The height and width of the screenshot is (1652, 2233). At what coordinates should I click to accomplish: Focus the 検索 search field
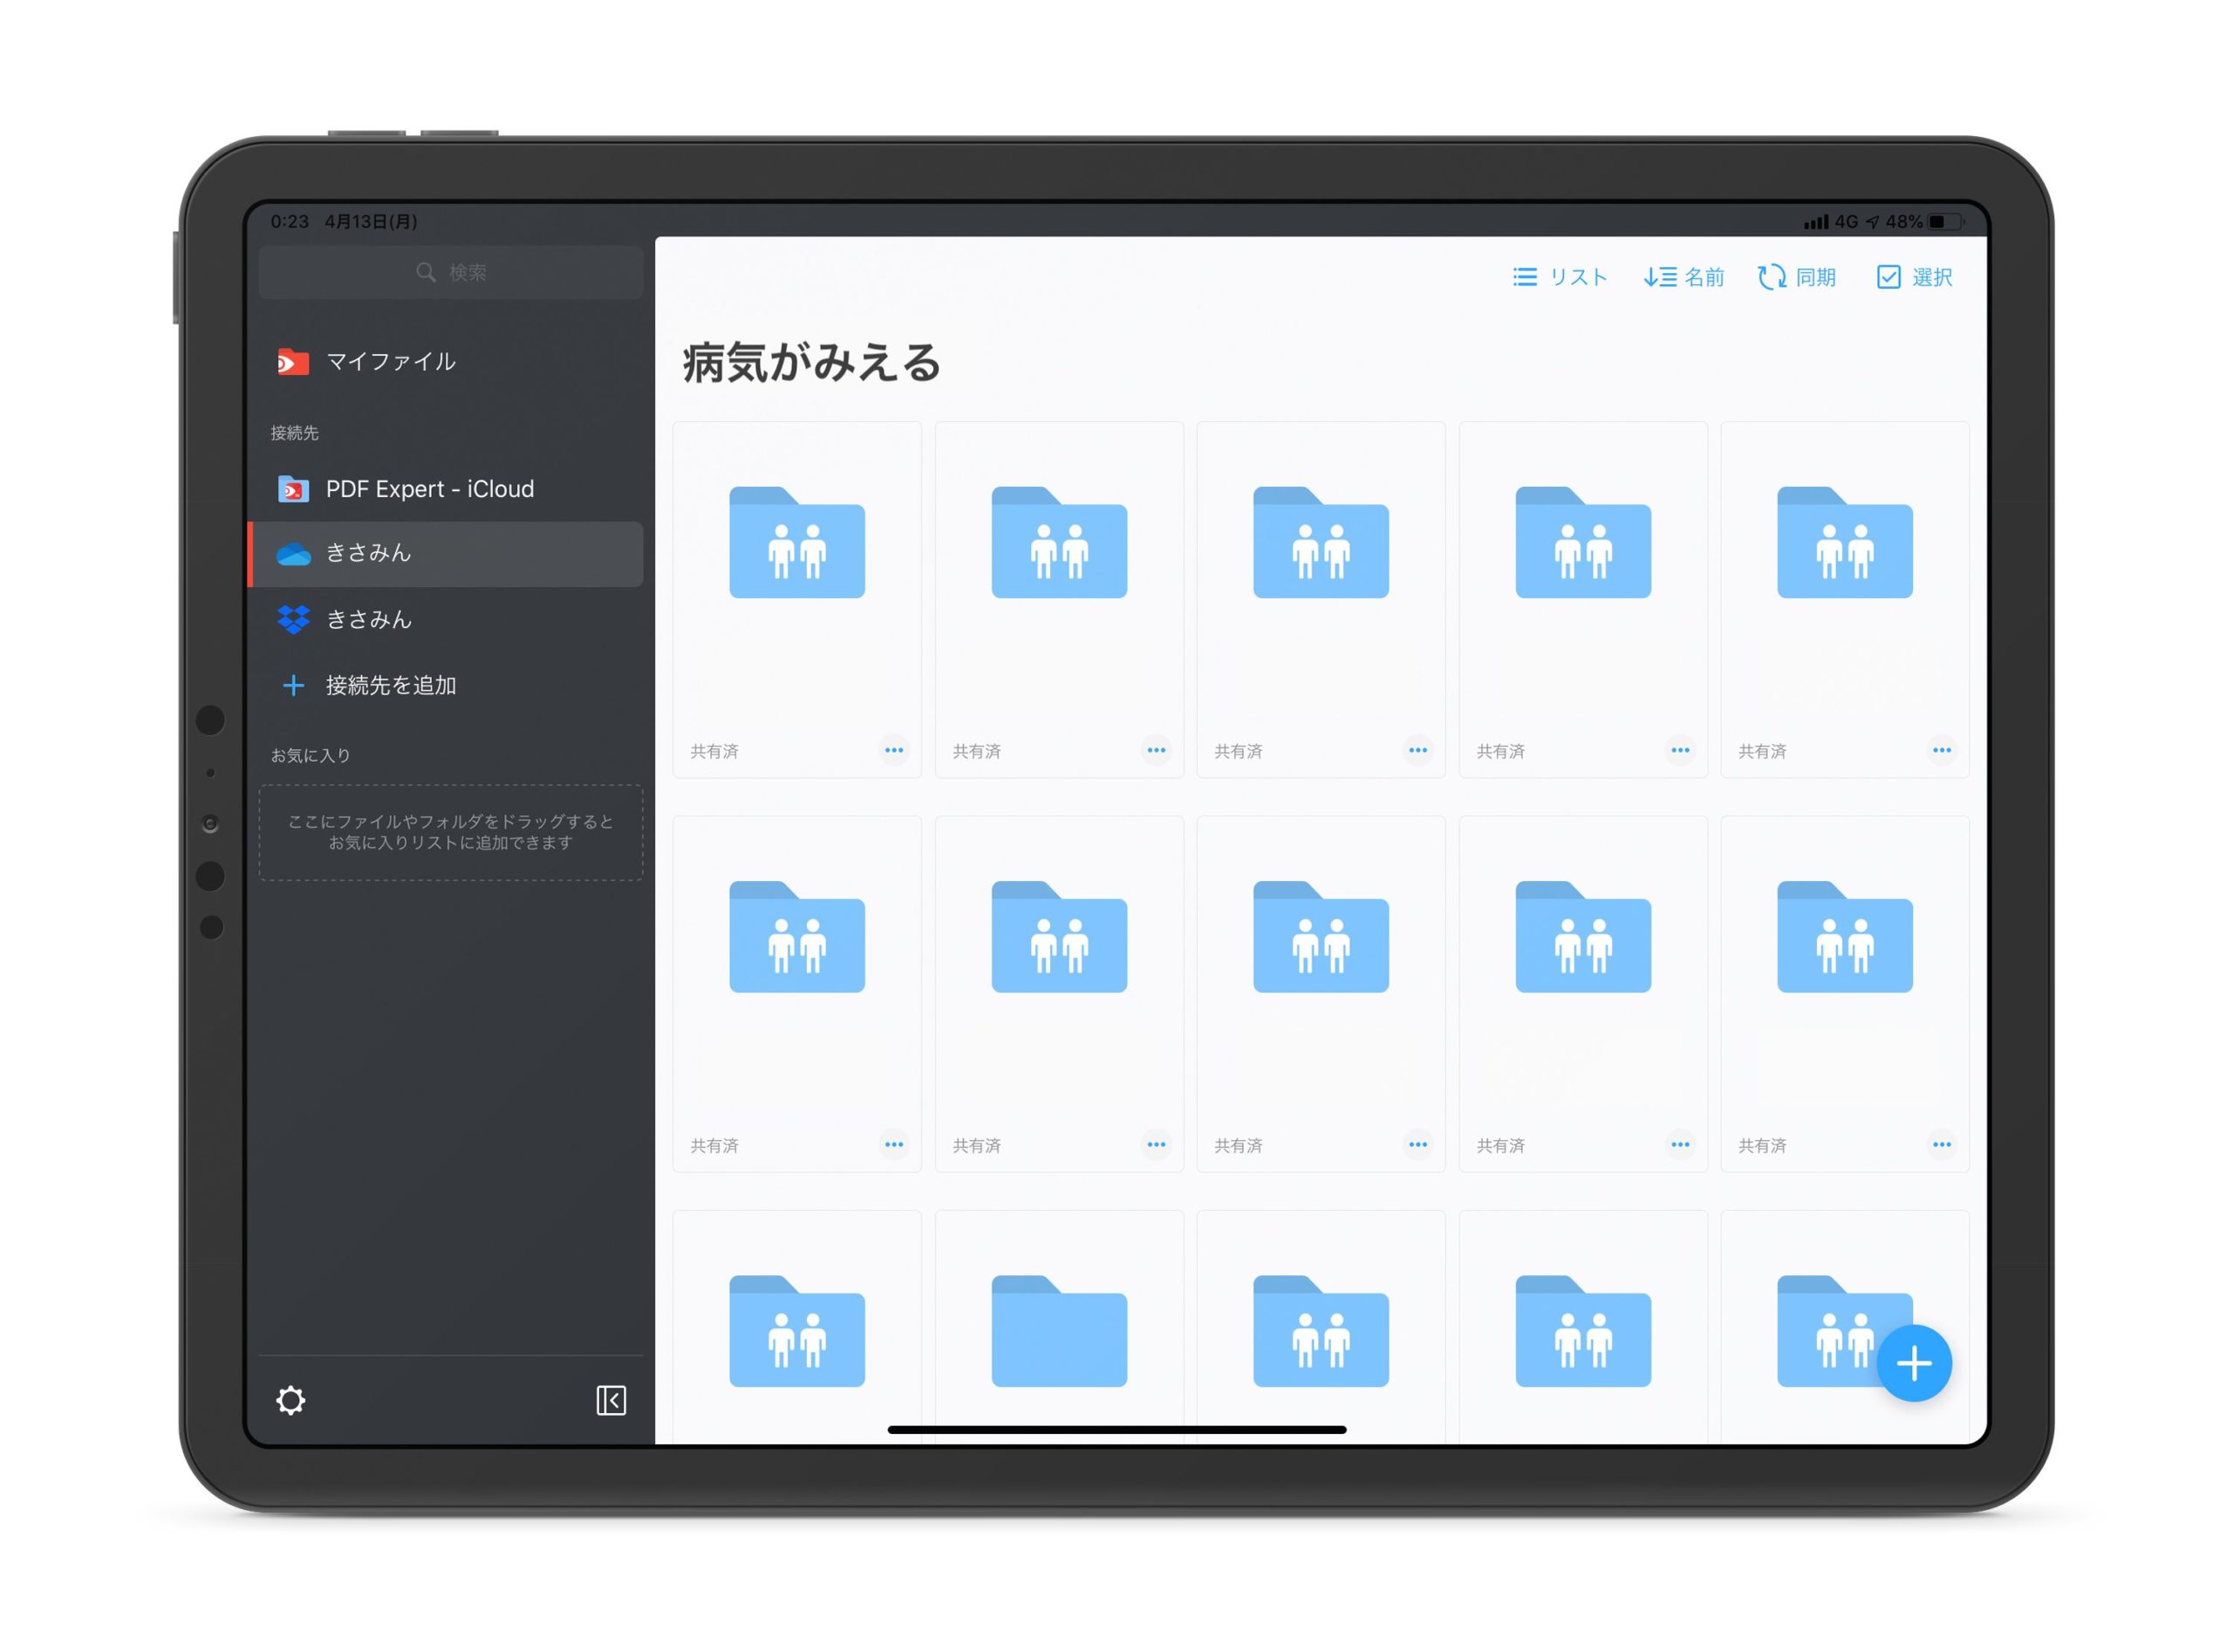pyautogui.click(x=450, y=272)
